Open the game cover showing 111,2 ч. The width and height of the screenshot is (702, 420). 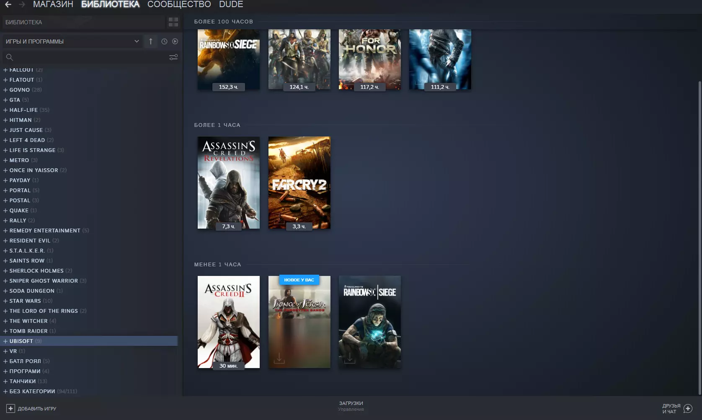(440, 59)
